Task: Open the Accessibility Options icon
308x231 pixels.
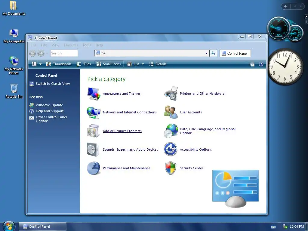Action: coord(171,149)
